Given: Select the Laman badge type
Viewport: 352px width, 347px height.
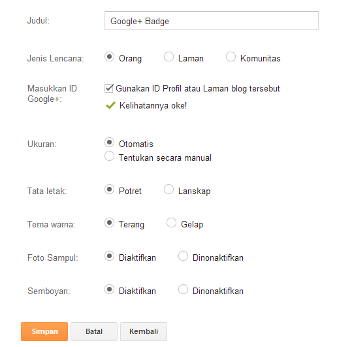Looking at the screenshot, I should [x=168, y=57].
